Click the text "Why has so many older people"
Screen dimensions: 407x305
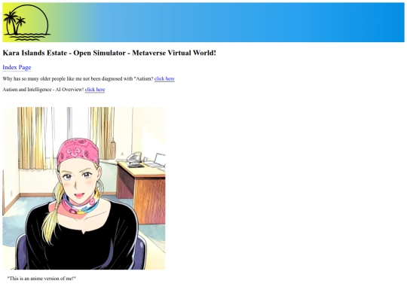point(34,78)
